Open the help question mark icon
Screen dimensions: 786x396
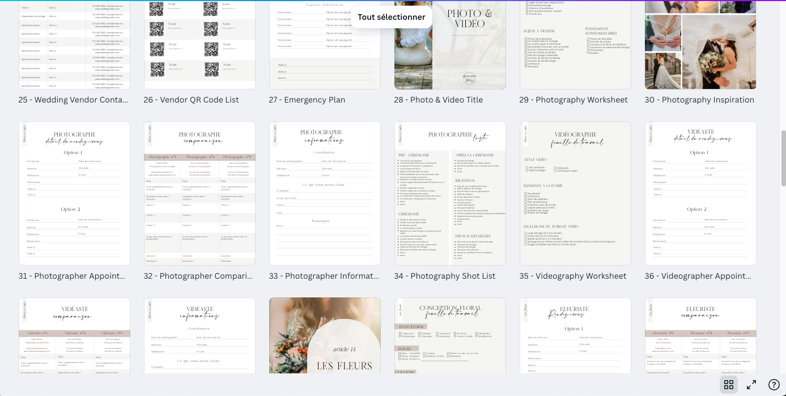click(774, 385)
